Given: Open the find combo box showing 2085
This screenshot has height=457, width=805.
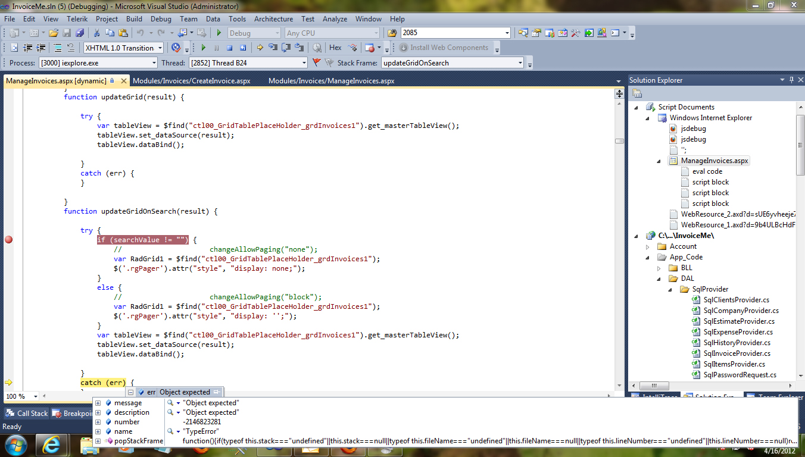Looking at the screenshot, I should pos(455,33).
